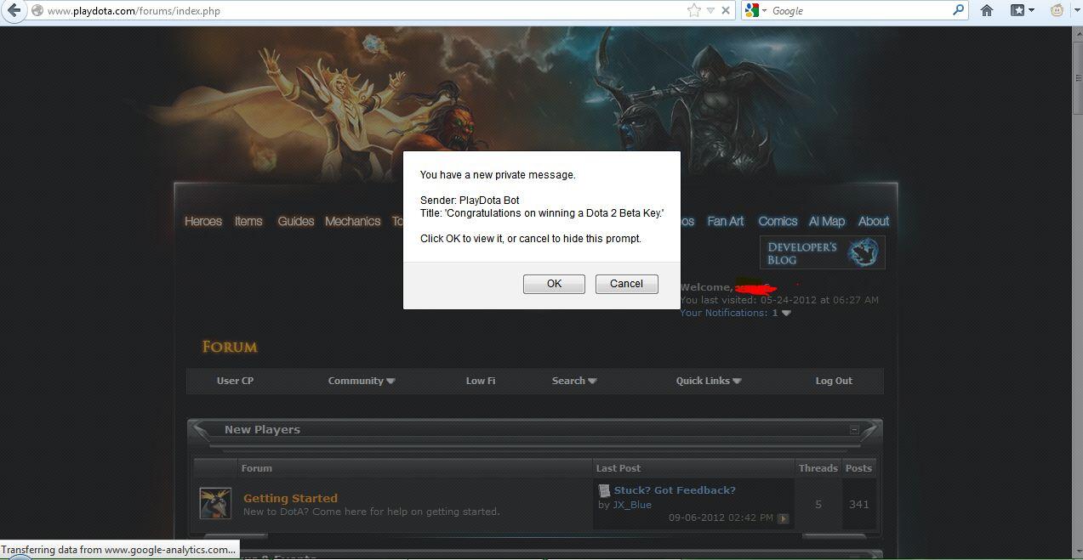Screen dimensions: 1083x560
Task: Jump to last post arrow icon
Action: pos(783,518)
